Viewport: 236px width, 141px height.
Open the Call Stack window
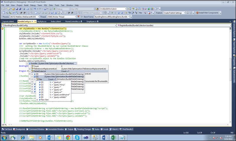click(x=8, y=129)
